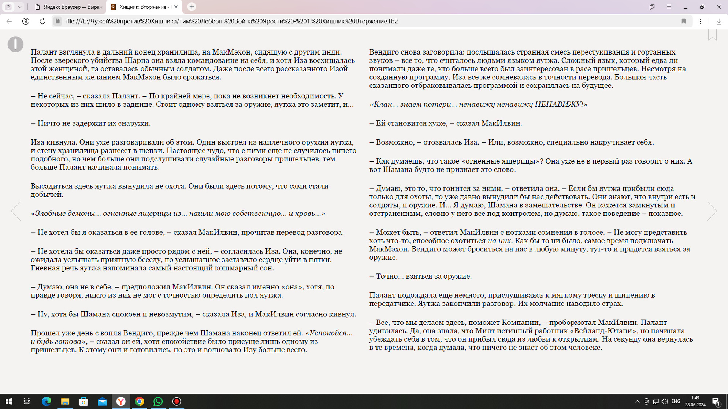Close the Хищник: Вторжение tab
Screen dimensions: 728x409
click(x=176, y=7)
